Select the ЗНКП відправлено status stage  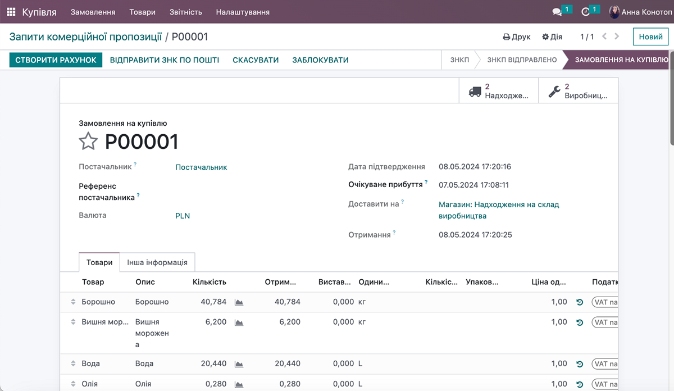[x=521, y=60]
